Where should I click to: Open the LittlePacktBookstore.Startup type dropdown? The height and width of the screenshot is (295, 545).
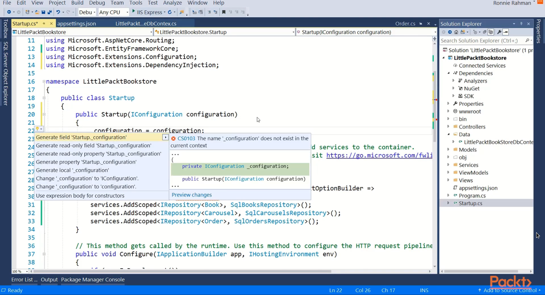coord(225,32)
